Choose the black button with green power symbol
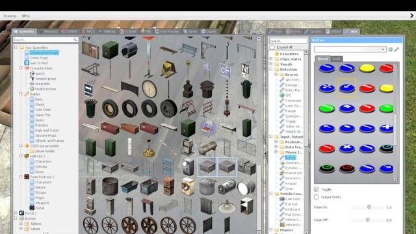416x234 pixels. [x=327, y=168]
